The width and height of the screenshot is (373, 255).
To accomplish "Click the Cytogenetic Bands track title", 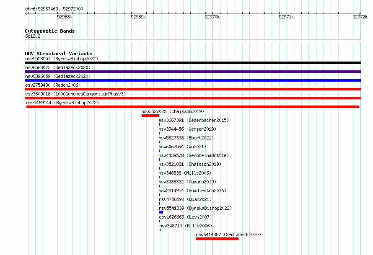I will click(50, 31).
